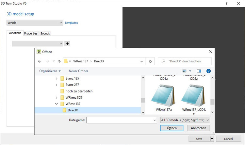Click the change view icon
Screen dimensions: 245x145
coord(184,71)
